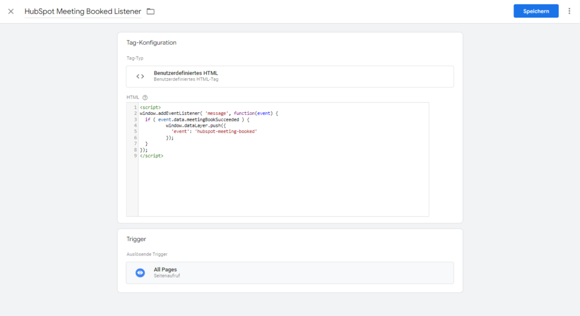Open the All Pages trigger row

(x=289, y=273)
